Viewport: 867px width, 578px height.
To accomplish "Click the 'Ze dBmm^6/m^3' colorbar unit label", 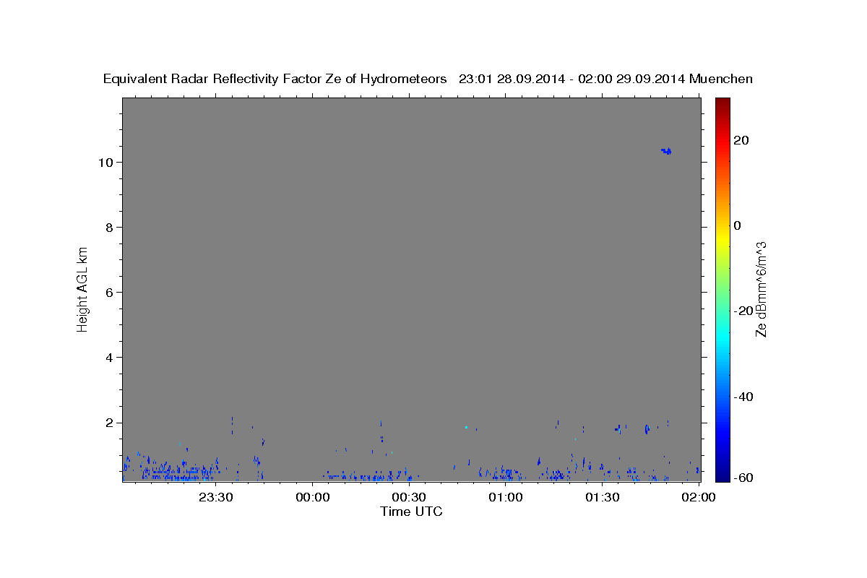I will point(762,288).
